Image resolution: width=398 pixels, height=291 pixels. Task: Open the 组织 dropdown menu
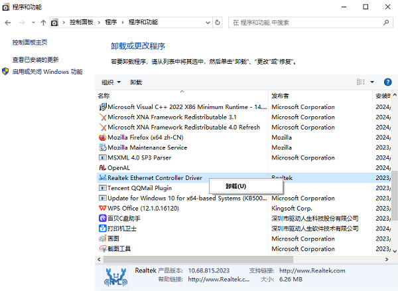(x=111, y=82)
